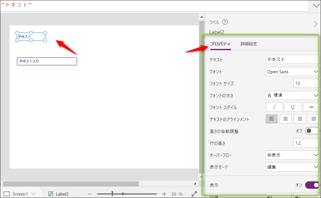Open the Screen1 breadcrumb dropdown
321x198 pixels.
(x=33, y=194)
